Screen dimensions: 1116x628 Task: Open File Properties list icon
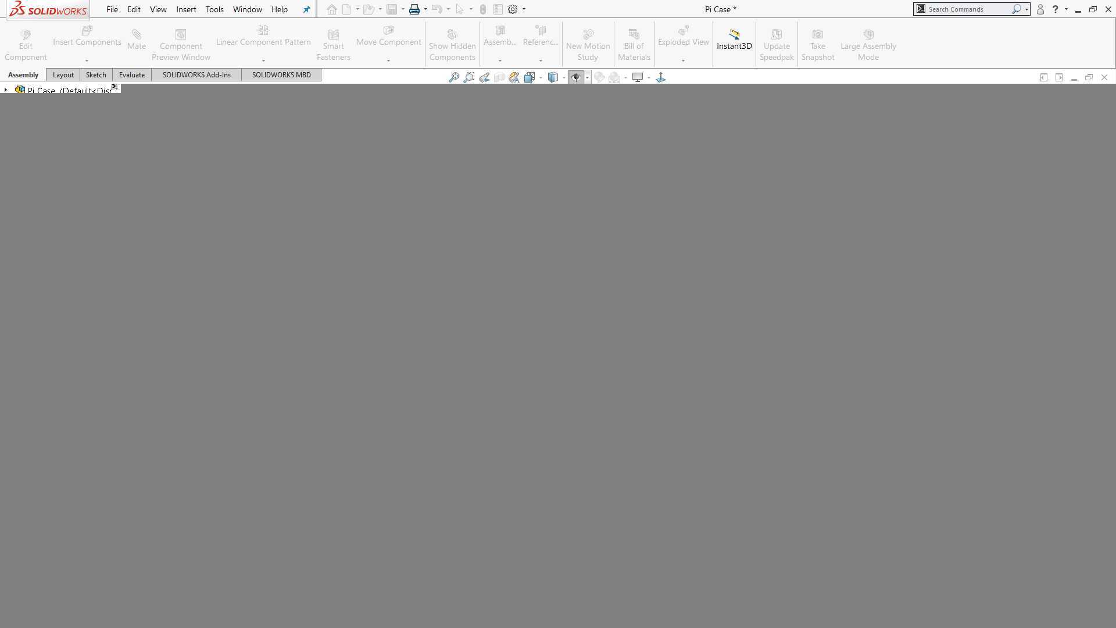pos(498,9)
